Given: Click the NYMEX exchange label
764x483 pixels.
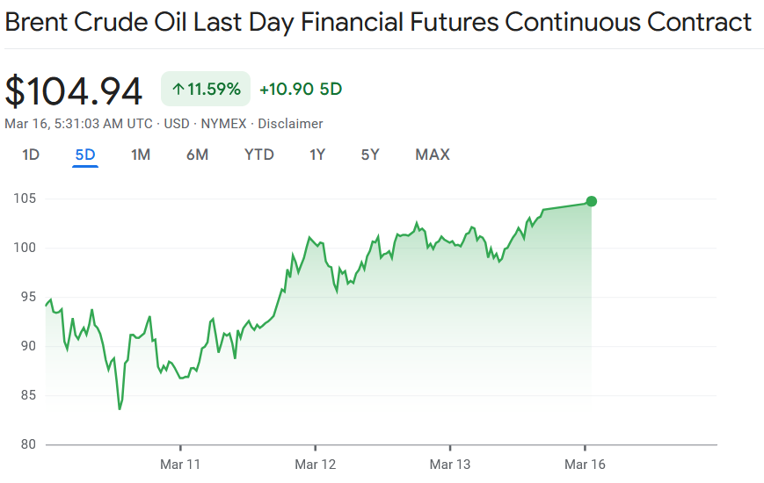Looking at the screenshot, I should tap(225, 124).
